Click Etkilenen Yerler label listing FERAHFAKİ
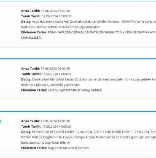 pos(34,32)
